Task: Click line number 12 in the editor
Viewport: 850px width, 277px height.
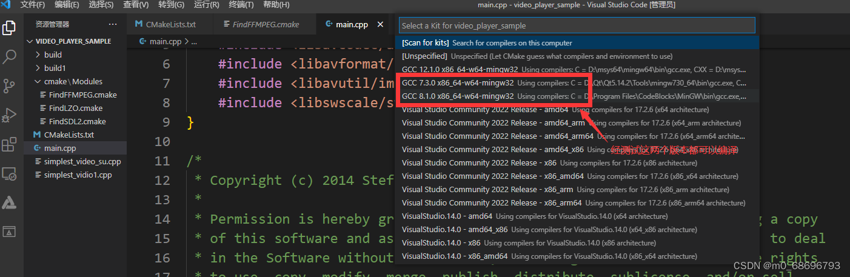Action: pyautogui.click(x=163, y=181)
